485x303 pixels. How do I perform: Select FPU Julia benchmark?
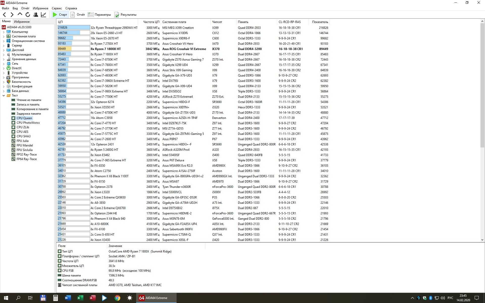pyautogui.click(x=22, y=141)
